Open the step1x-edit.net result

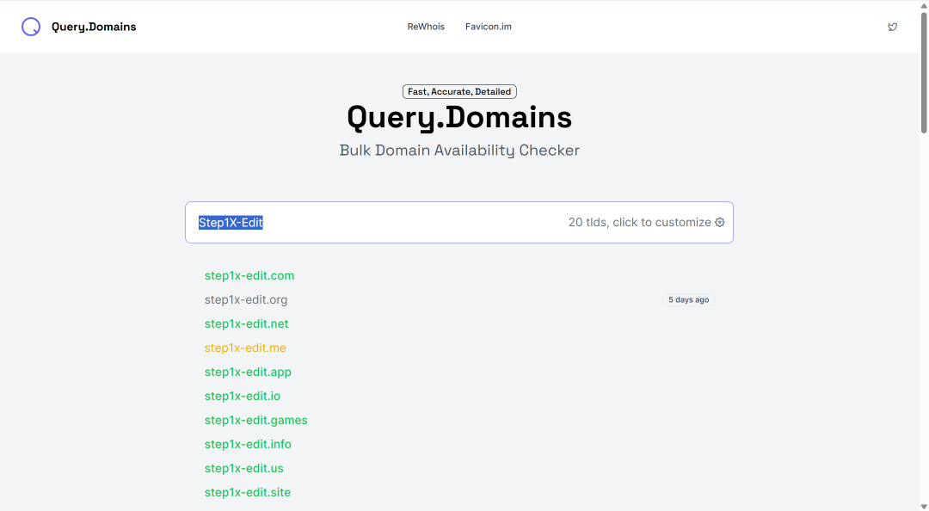pyautogui.click(x=247, y=323)
